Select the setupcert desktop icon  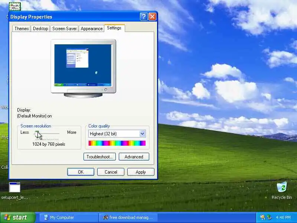pos(14,191)
